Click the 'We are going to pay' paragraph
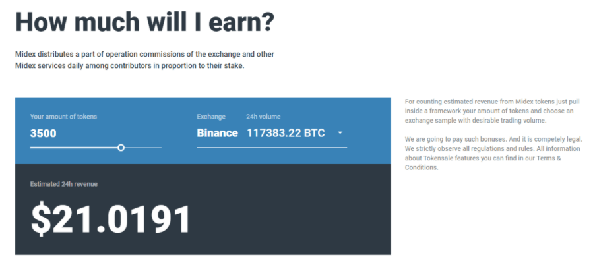Screen dimensions: 595x263 (493, 153)
